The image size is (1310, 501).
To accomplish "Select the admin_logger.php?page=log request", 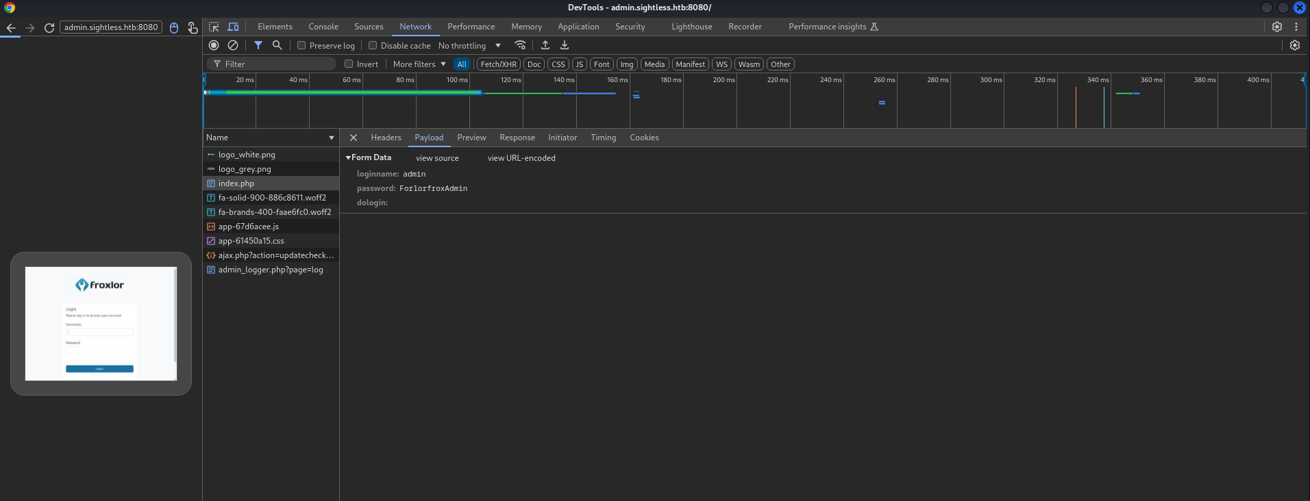I will tap(271, 270).
